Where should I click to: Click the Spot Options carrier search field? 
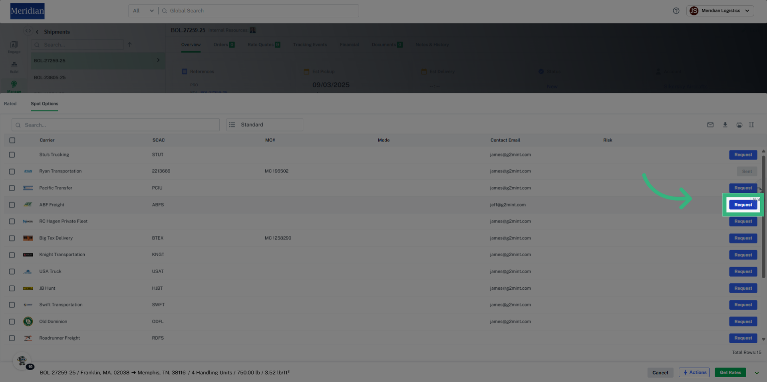116,125
